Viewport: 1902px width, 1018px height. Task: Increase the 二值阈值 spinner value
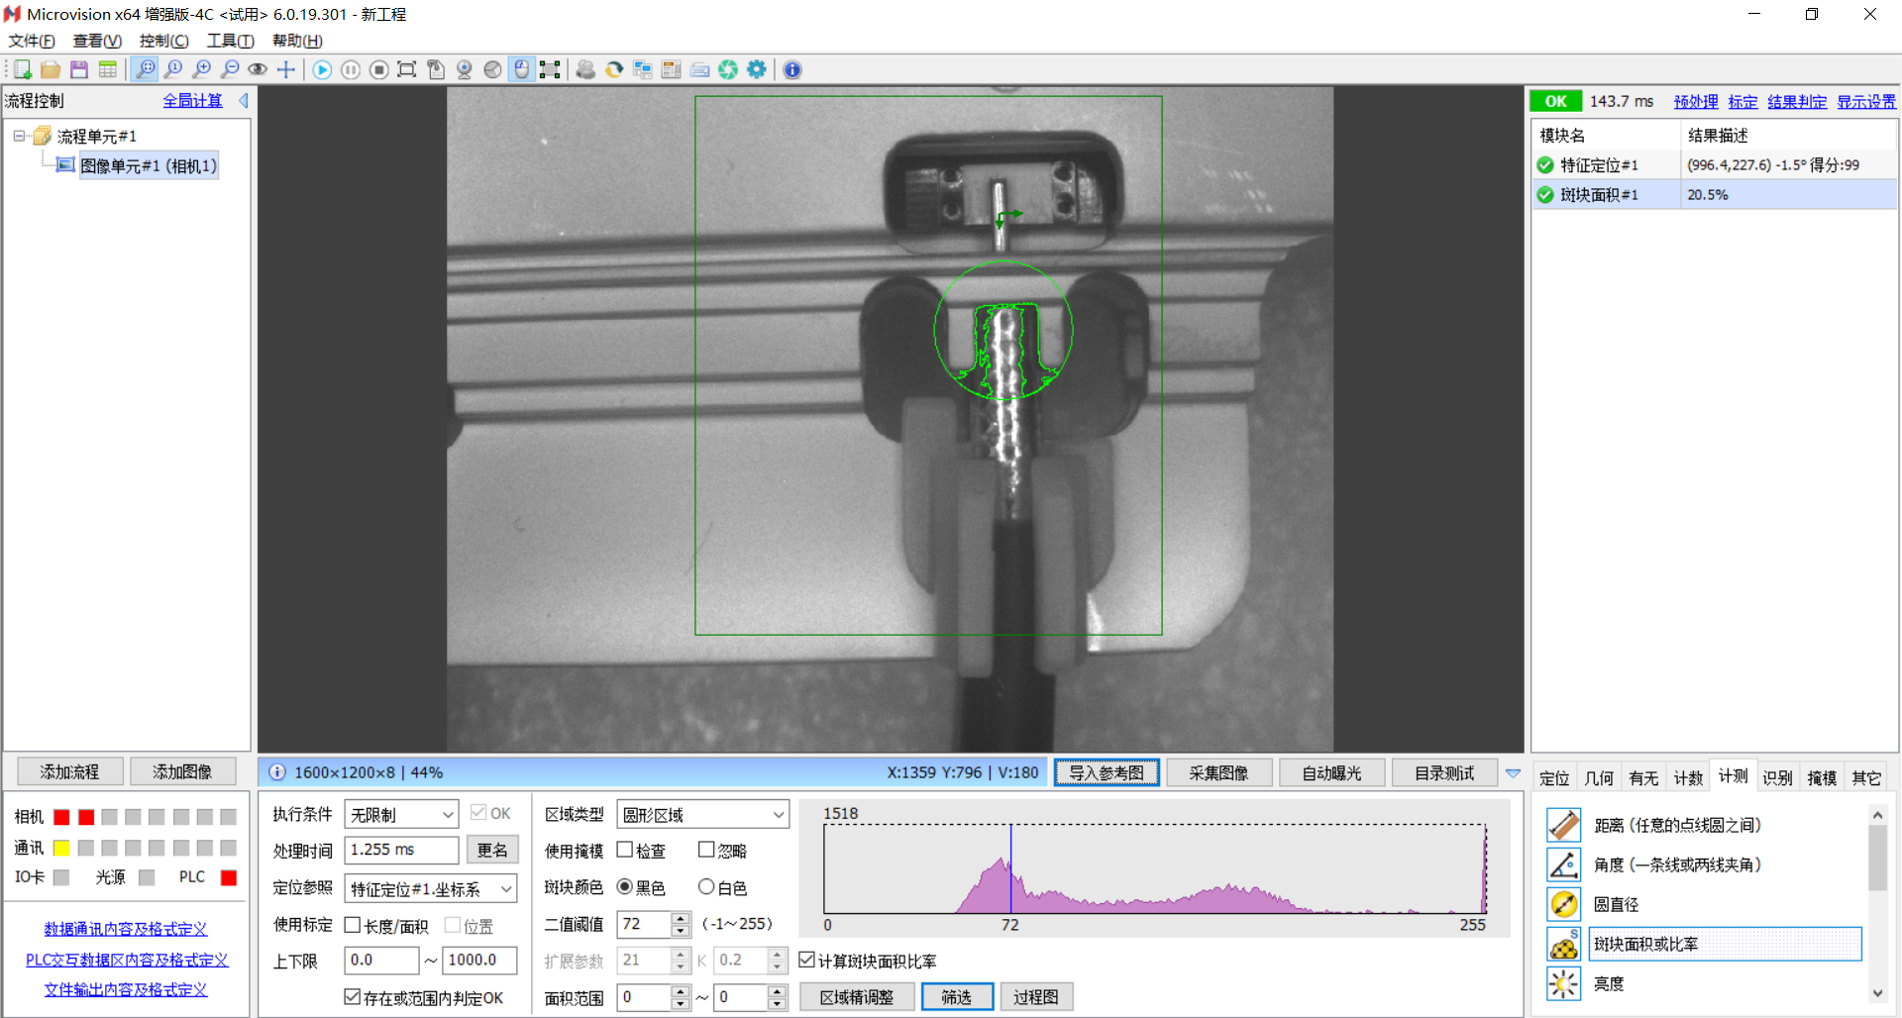tap(681, 918)
